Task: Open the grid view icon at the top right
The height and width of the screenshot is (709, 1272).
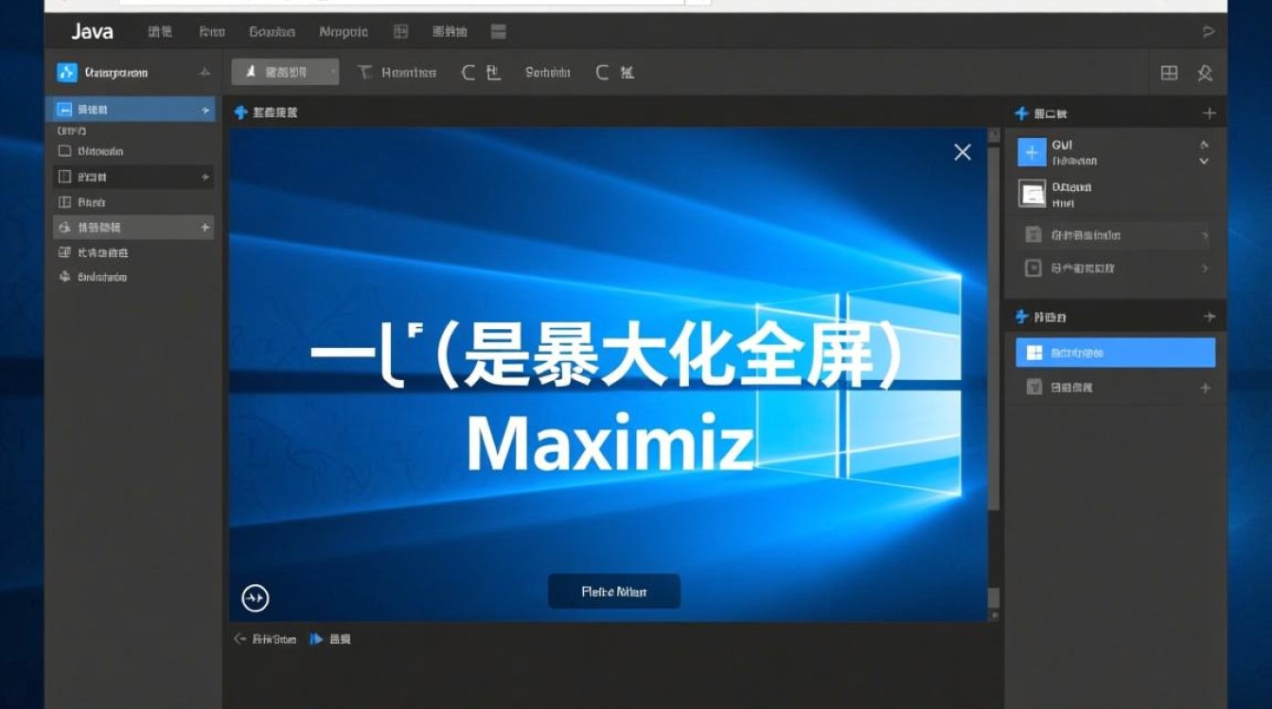Action: point(1170,72)
